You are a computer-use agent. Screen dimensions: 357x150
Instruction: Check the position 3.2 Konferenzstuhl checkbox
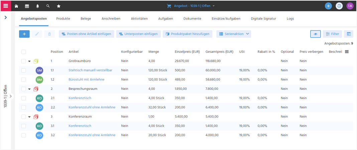23,135
